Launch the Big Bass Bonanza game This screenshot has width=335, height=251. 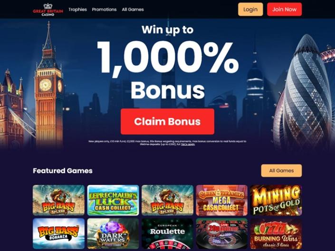pos(59,233)
